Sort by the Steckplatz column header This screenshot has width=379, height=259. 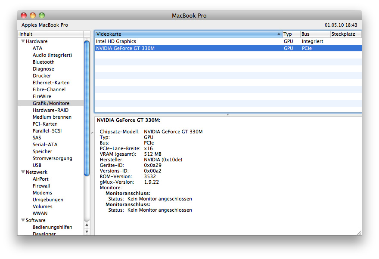click(x=346, y=34)
